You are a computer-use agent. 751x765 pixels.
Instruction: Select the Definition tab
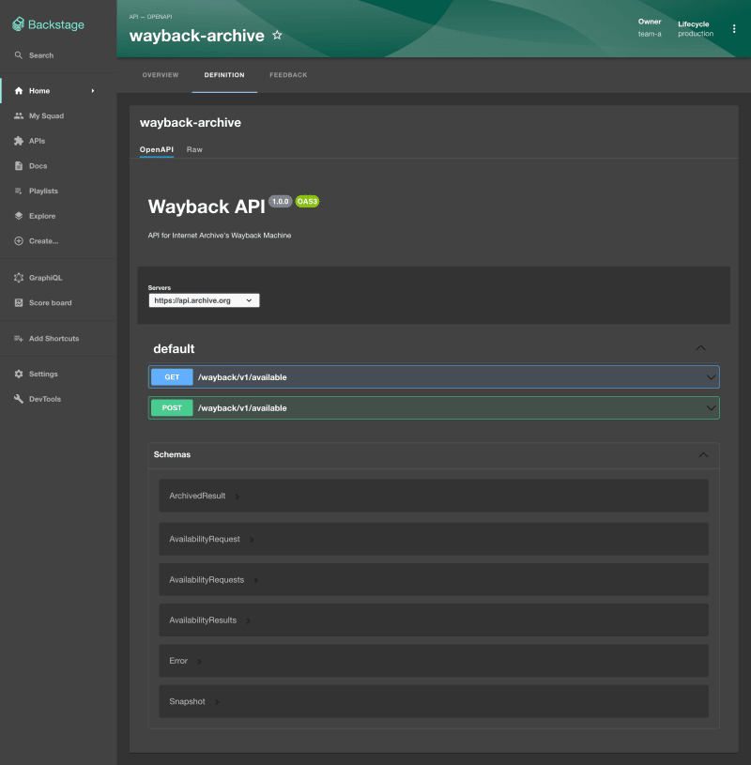[224, 75]
